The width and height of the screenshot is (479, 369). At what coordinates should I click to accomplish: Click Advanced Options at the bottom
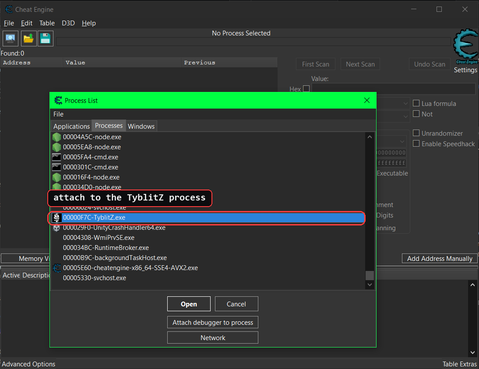28,364
